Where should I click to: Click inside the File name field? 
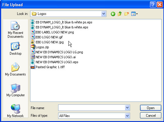click(x=92, y=108)
